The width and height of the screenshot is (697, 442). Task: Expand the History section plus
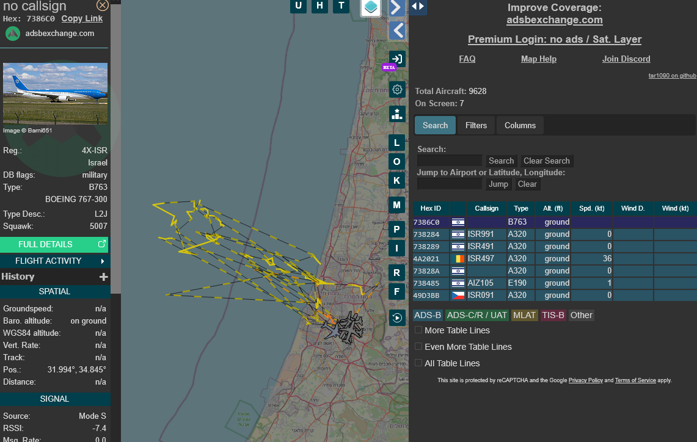104,277
